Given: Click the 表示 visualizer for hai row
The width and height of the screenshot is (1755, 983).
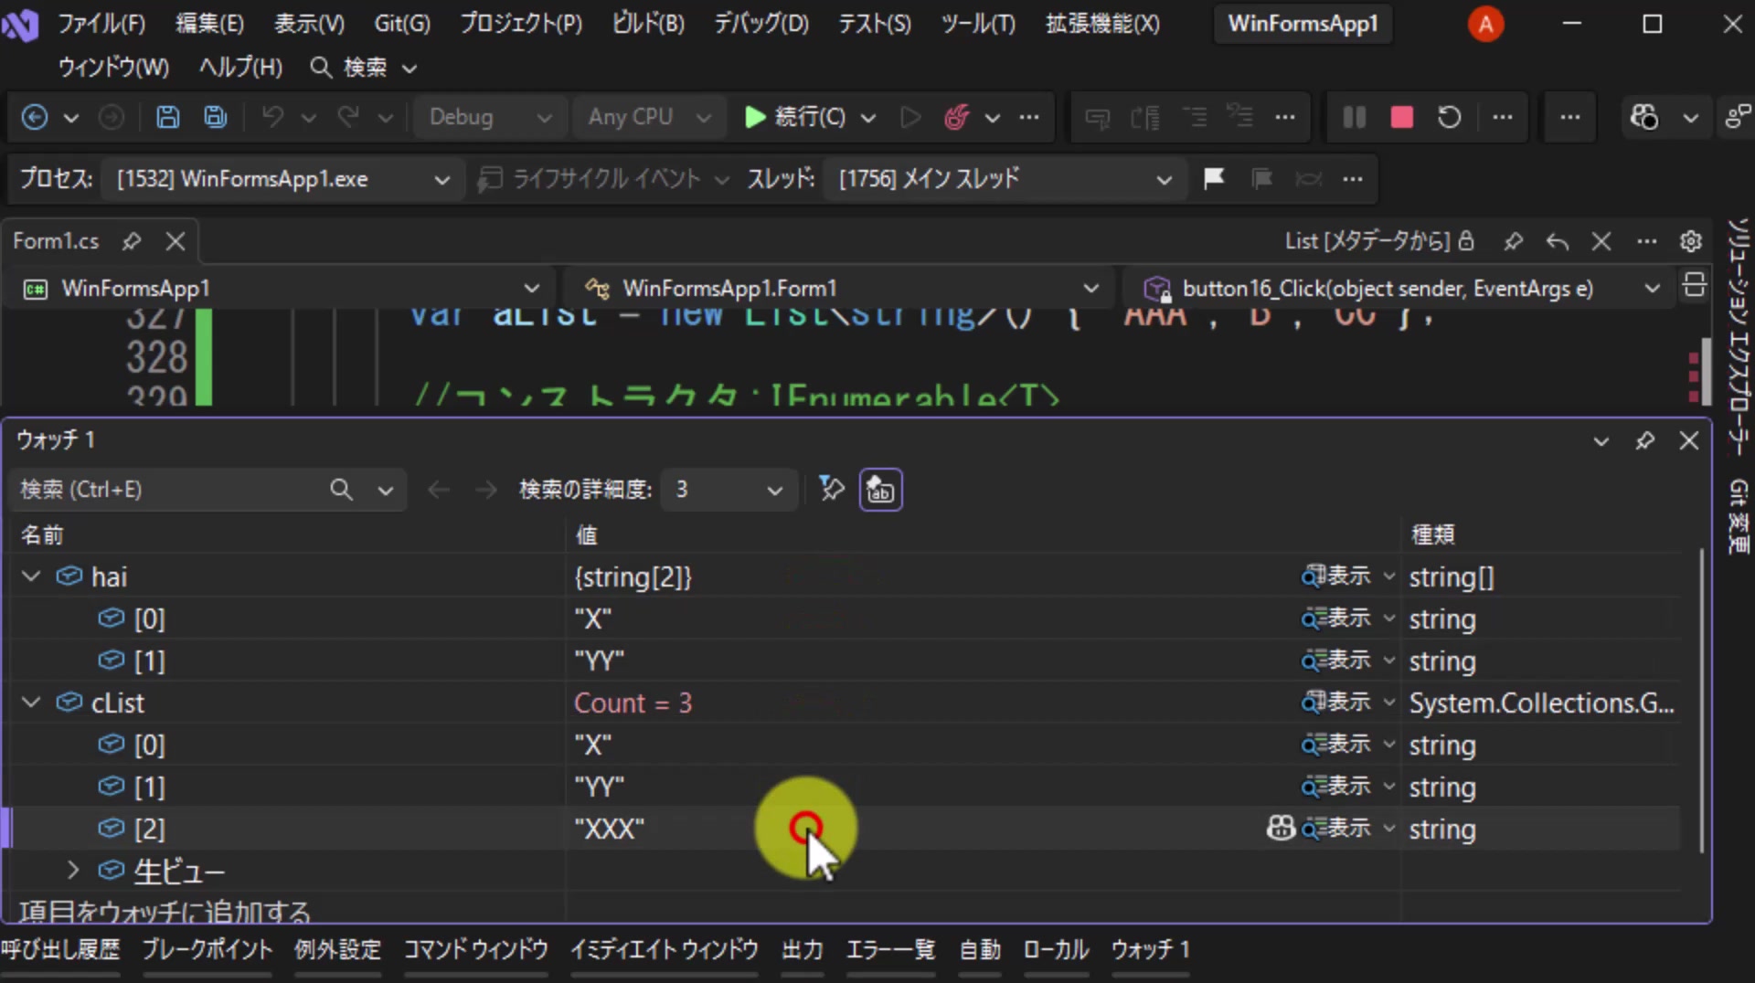Looking at the screenshot, I should coord(1336,576).
